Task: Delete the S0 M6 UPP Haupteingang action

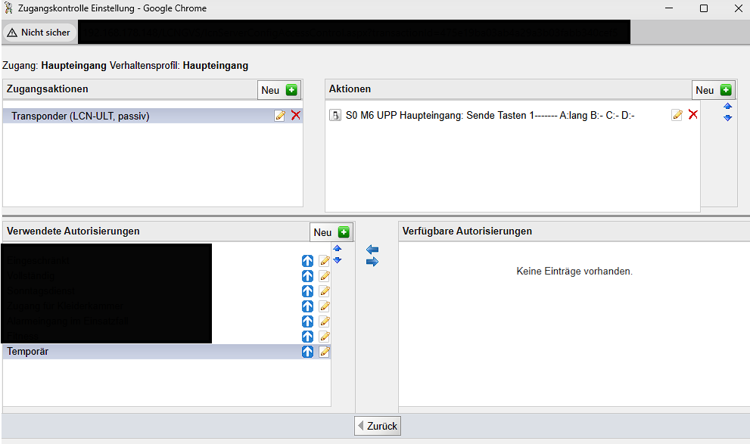Action: 692,115
